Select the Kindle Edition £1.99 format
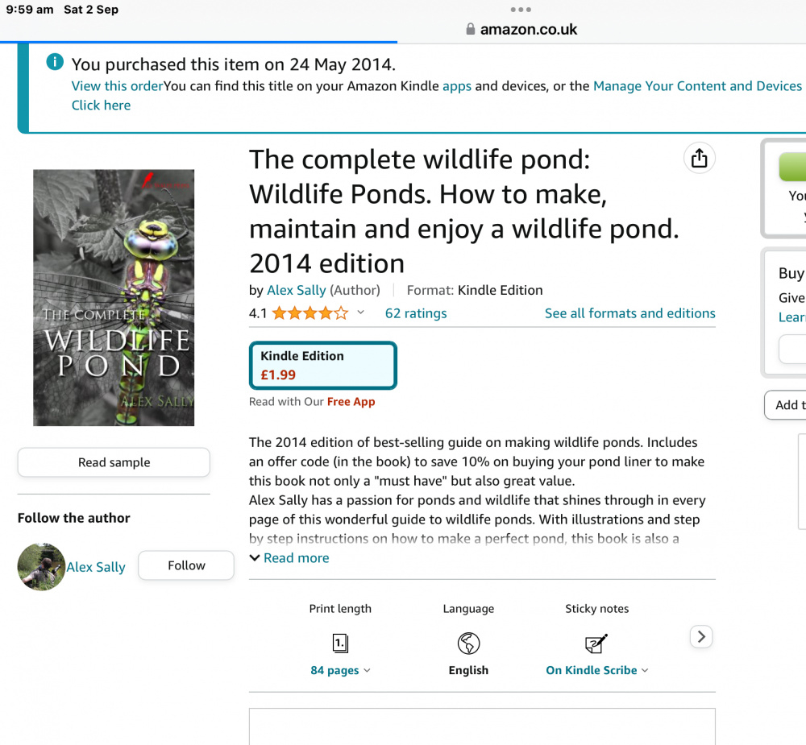 click(322, 365)
